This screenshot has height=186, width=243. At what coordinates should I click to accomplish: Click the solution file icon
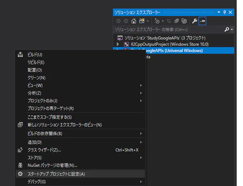pyautogui.click(x=120, y=38)
